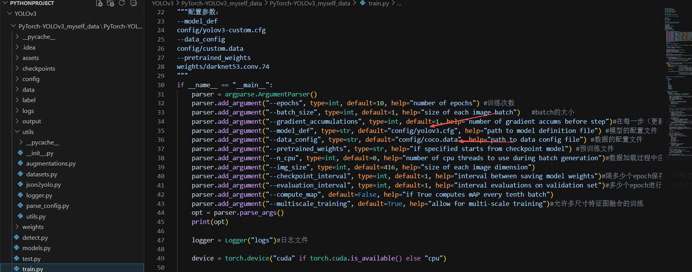Screen dimensions: 692x272
Task: Expand the .idea folder
Action: pyautogui.click(x=17, y=47)
